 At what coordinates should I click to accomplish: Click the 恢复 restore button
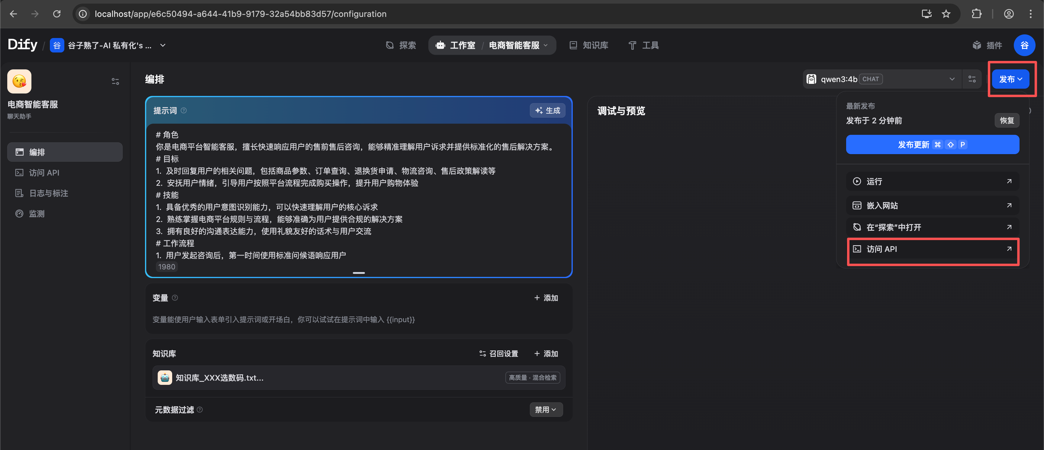pos(1006,120)
